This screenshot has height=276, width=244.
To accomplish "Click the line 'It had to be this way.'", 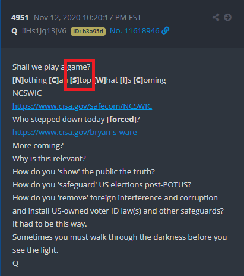I will (50, 224).
